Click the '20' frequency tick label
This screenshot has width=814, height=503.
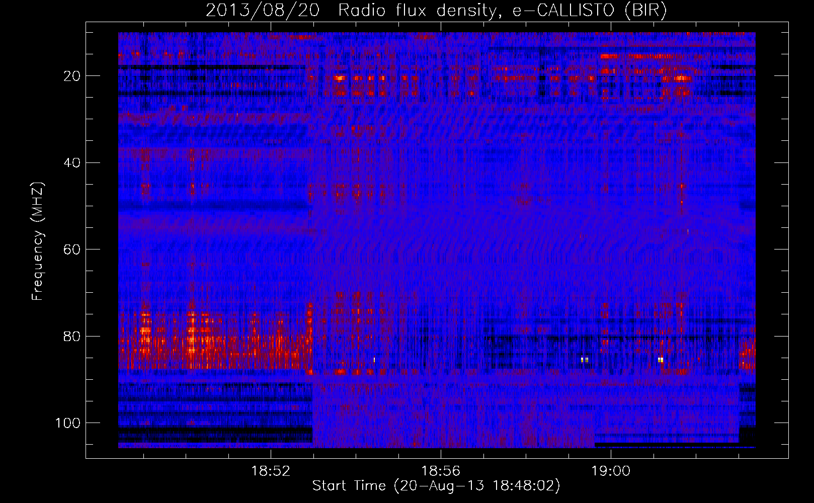point(72,76)
